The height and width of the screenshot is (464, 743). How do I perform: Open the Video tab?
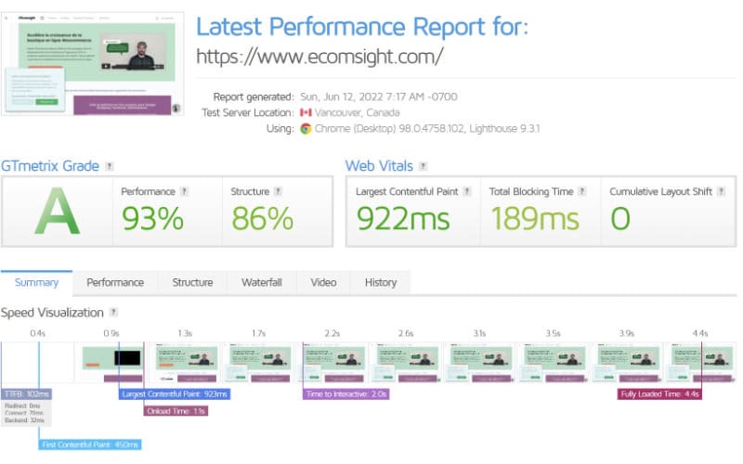point(323,283)
